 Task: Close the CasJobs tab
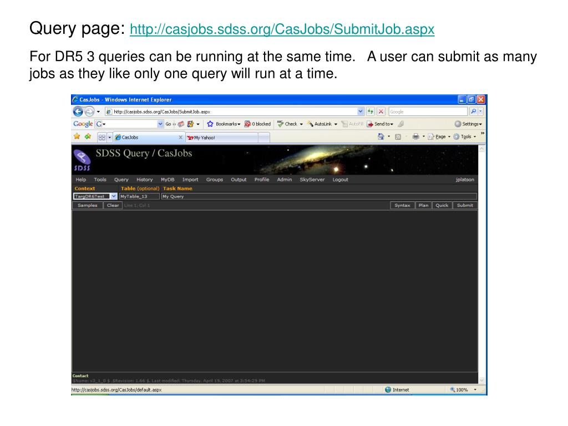coord(180,138)
